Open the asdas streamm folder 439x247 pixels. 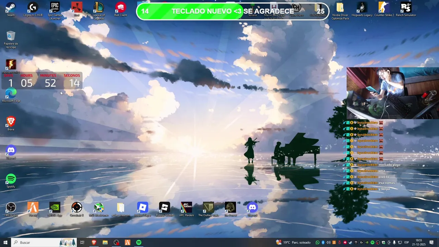[x=120, y=209]
